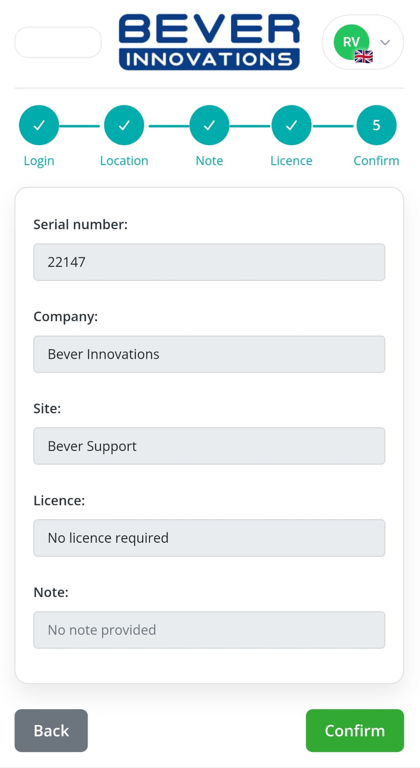The image size is (420, 768).
Task: Go to the Note step circle
Action: pos(210,125)
